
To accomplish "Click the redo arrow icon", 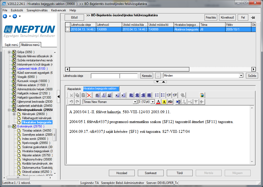I will (x=77, y=102).
